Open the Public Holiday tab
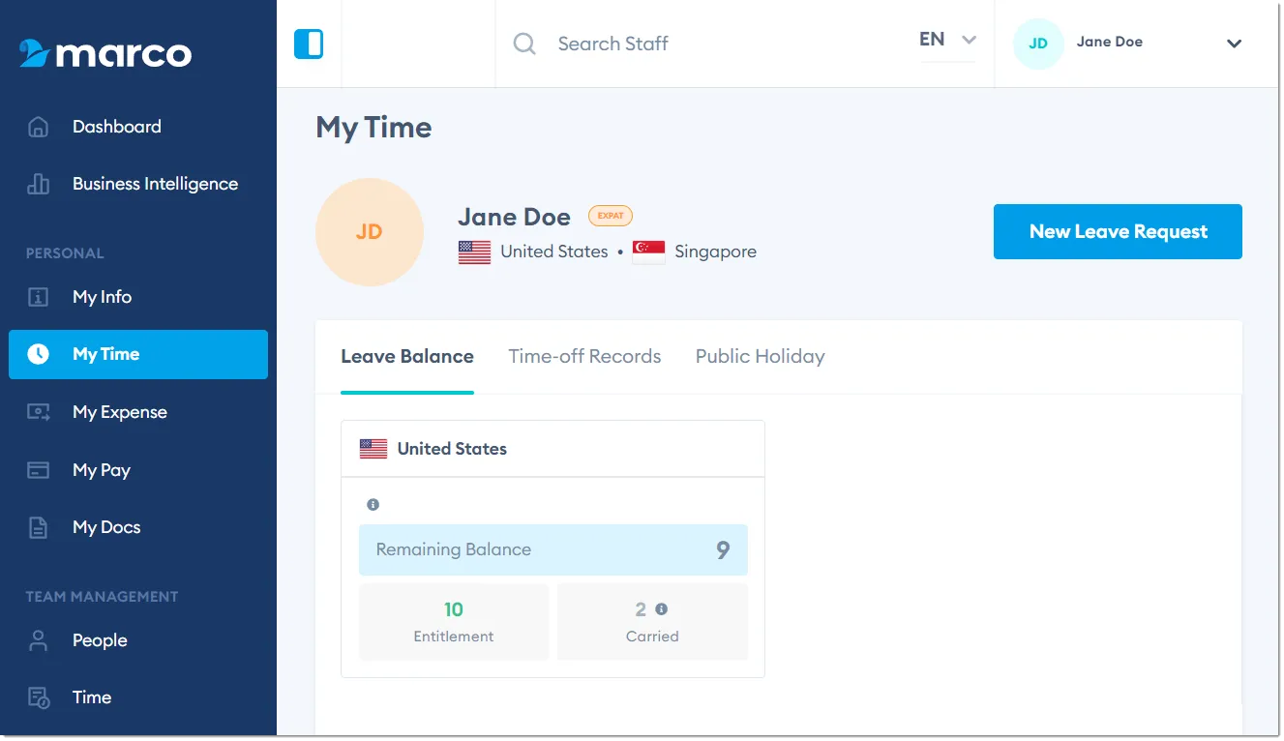This screenshot has width=1284, height=741. click(760, 356)
